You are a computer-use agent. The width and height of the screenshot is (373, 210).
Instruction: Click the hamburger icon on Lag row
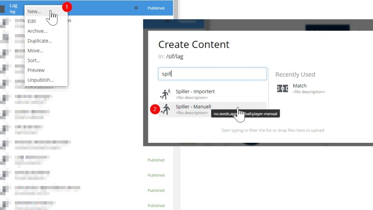pos(136,8)
